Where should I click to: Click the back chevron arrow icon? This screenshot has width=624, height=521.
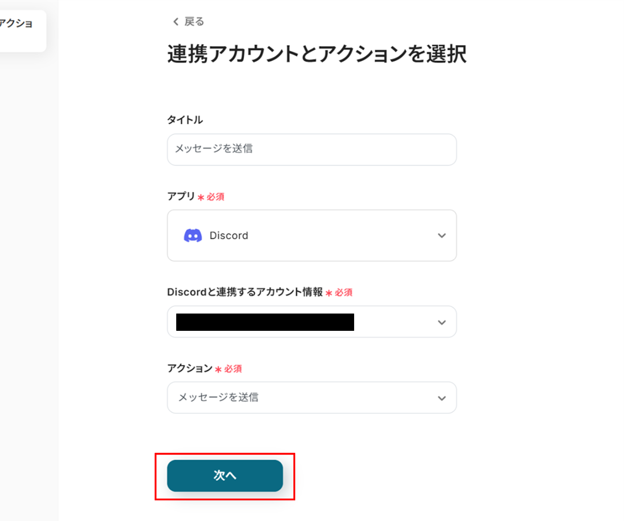[176, 22]
